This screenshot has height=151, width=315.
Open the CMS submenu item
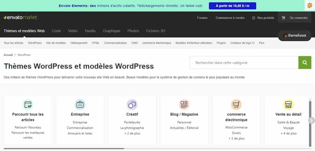point(135,43)
